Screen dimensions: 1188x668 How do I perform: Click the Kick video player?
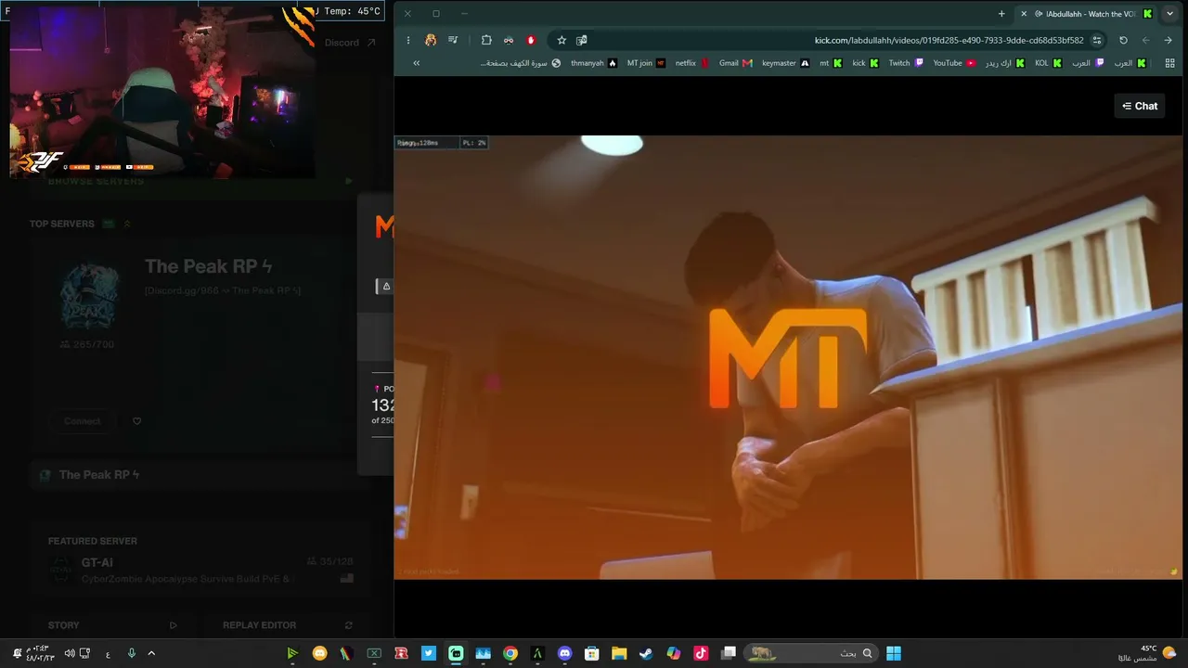pos(788,357)
